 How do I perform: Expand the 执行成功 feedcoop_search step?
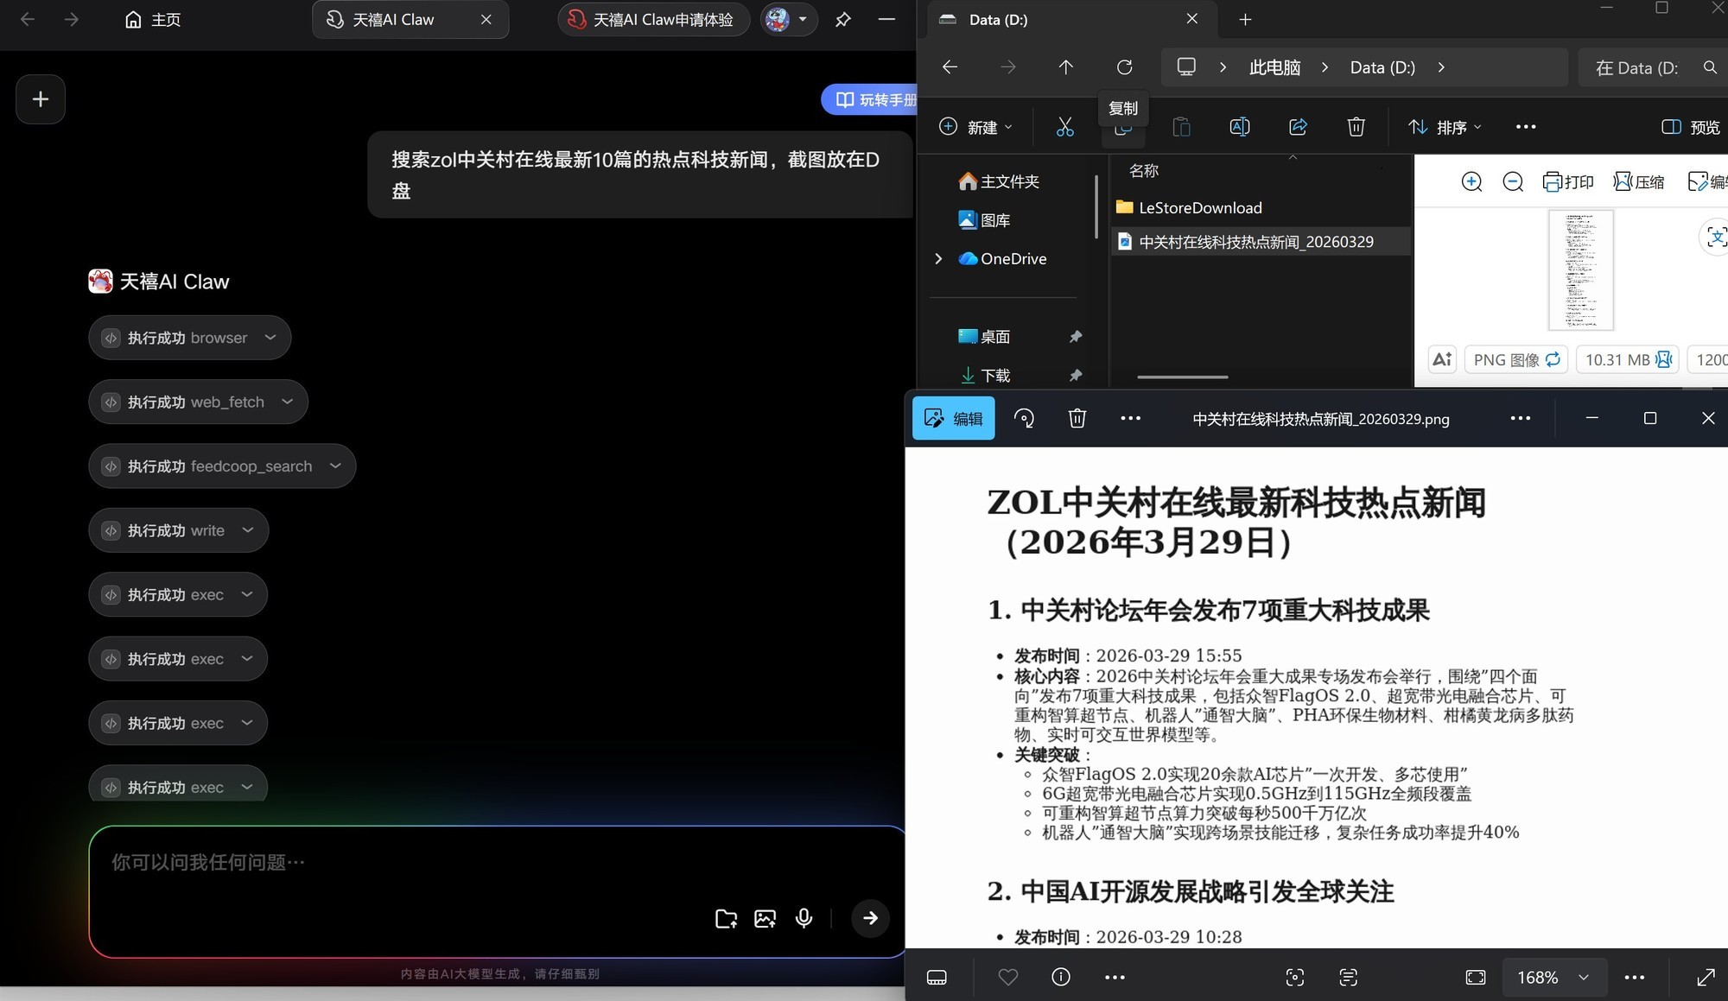coord(222,466)
